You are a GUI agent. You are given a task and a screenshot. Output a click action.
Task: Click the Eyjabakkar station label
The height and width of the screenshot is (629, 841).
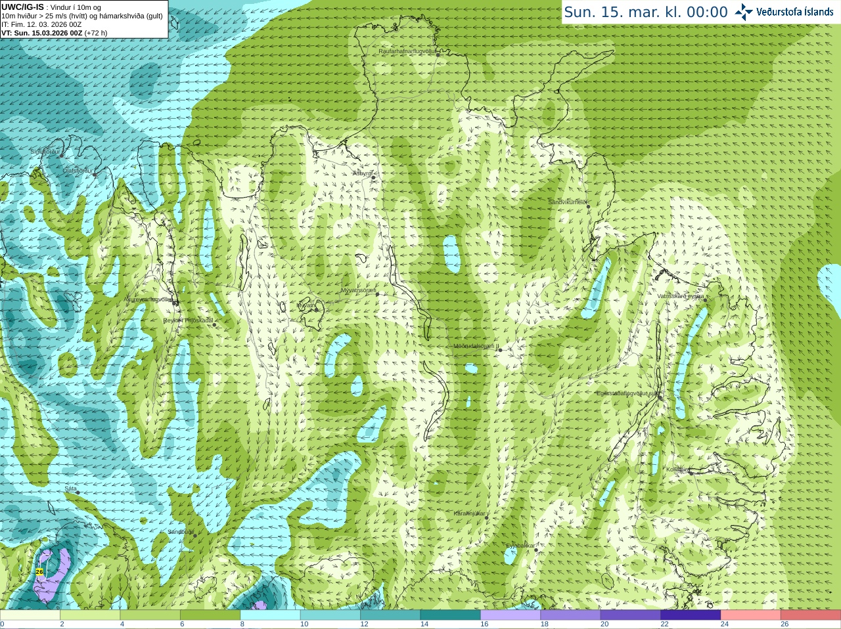coord(520,546)
